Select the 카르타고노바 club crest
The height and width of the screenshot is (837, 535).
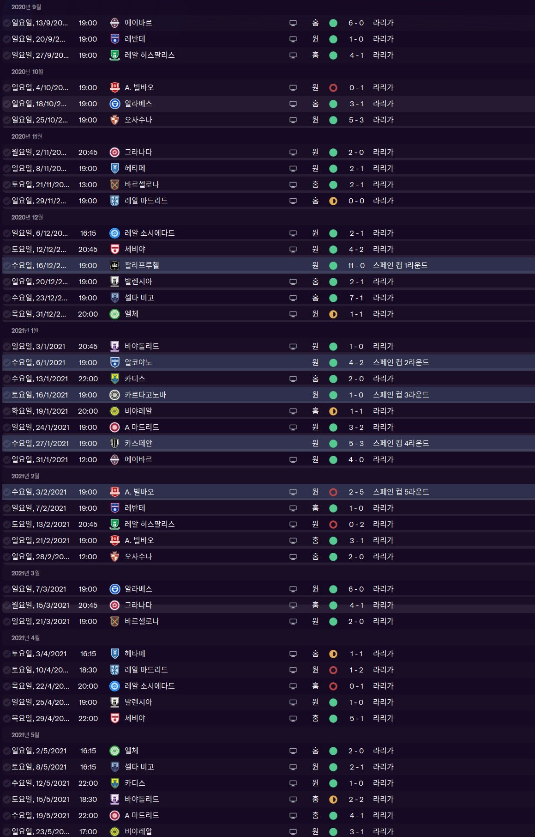point(114,395)
